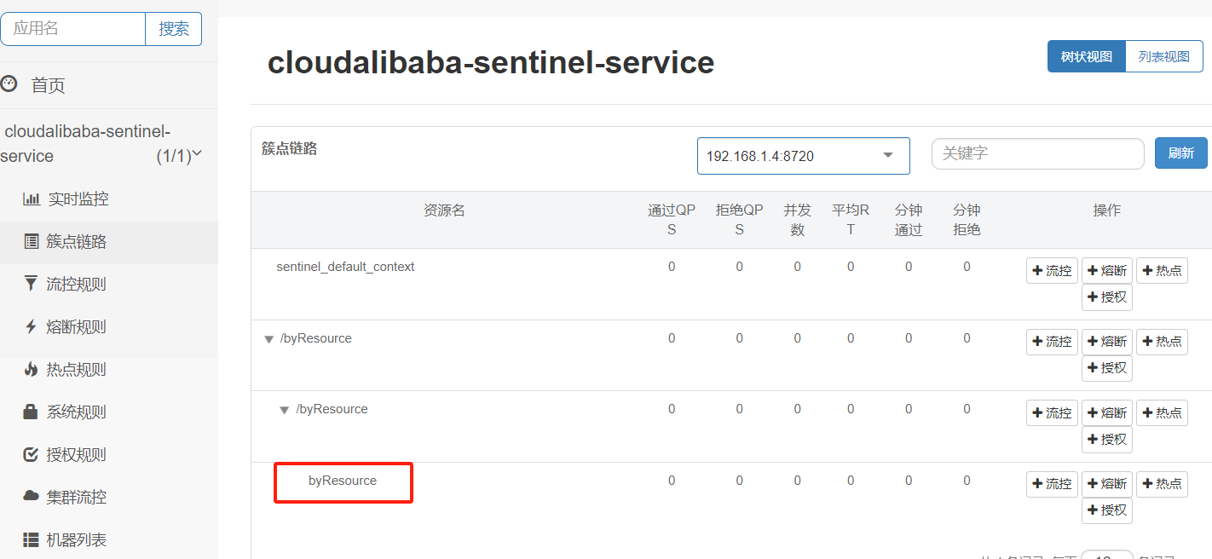Click the 分钟拒绝 column header

[x=967, y=220]
